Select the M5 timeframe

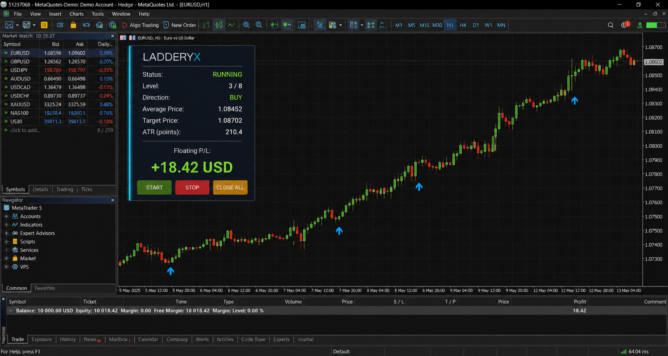click(x=412, y=25)
